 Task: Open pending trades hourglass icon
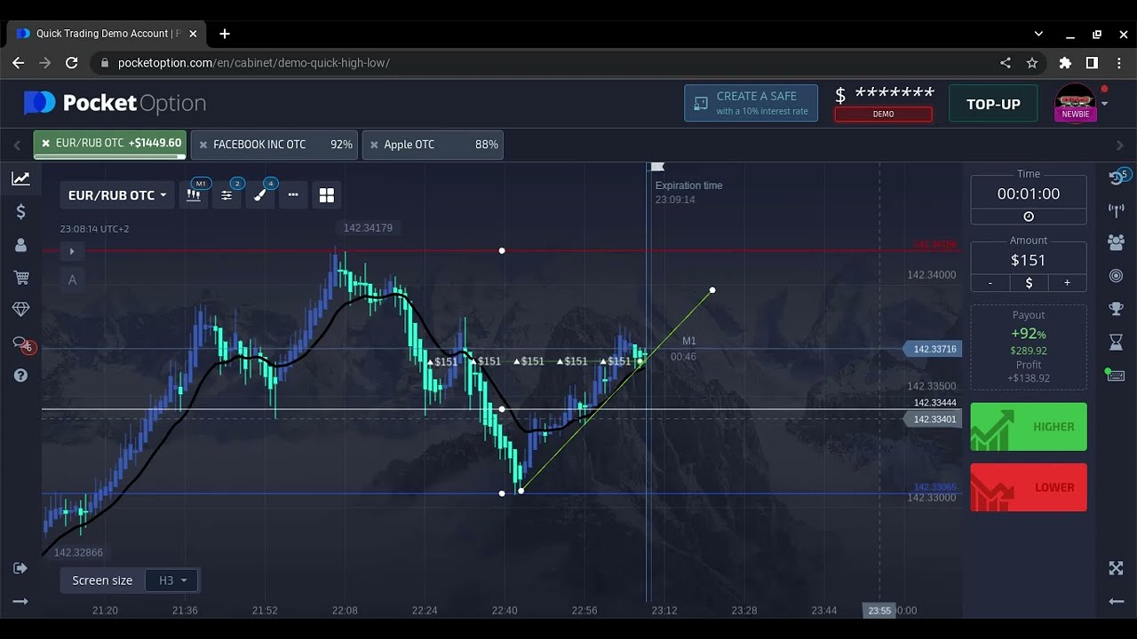pos(1116,342)
